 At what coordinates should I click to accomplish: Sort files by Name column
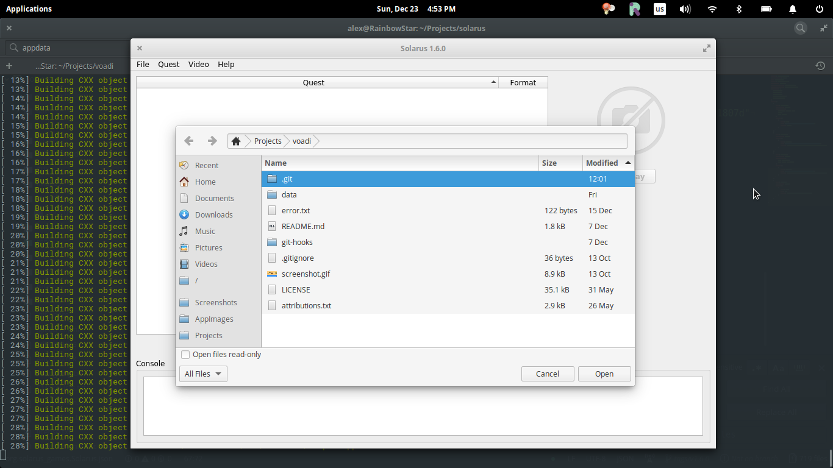click(401, 163)
